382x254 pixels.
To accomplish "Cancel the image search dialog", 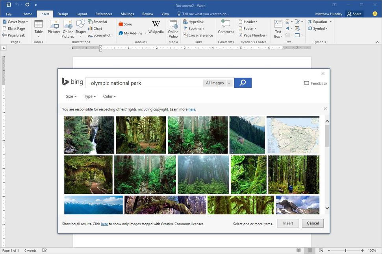I will coord(312,223).
